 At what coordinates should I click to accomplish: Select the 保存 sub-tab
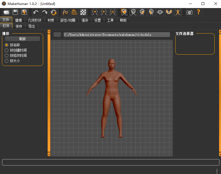(19, 26)
